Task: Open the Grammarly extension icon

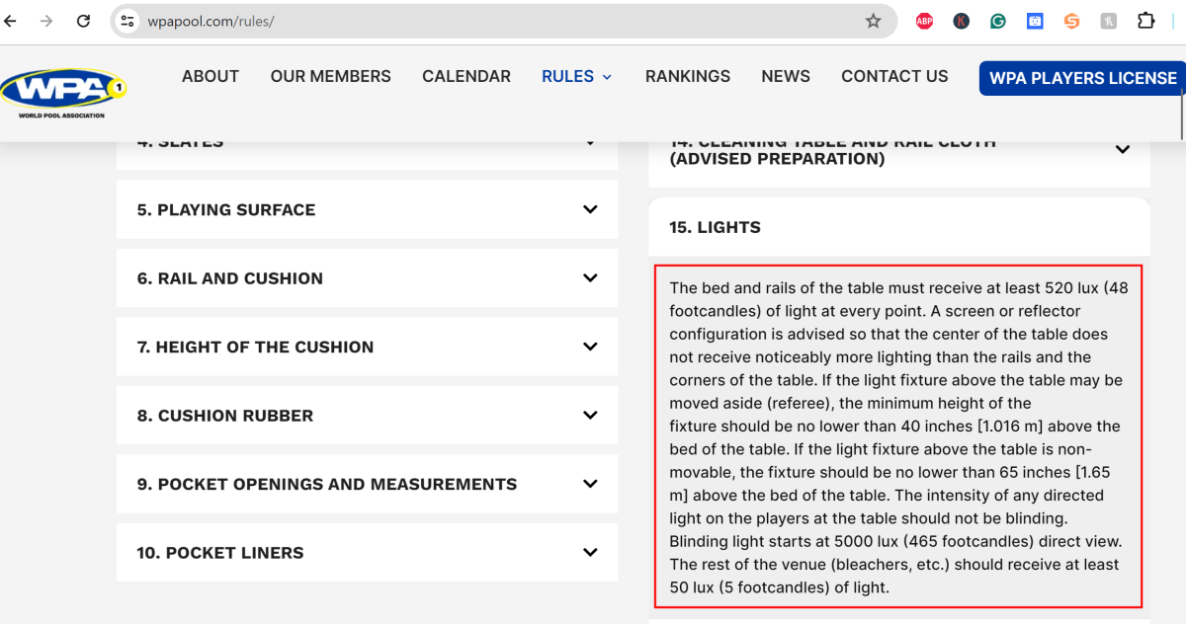Action: tap(998, 21)
